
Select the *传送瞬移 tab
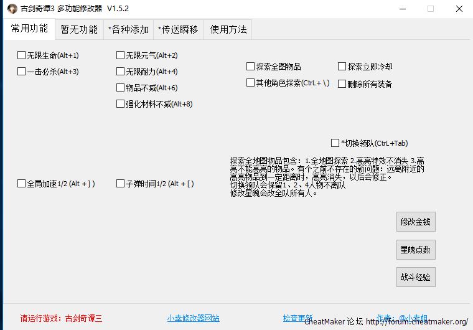[178, 29]
